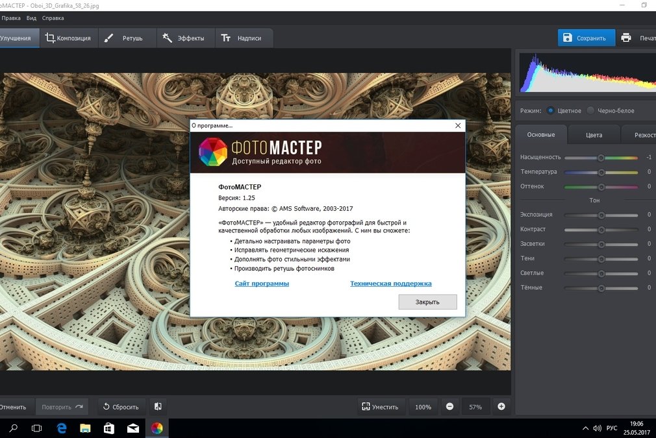Screen dimensions: 656x438
Task: Adjust the Оттенок slider
Action: (601, 187)
